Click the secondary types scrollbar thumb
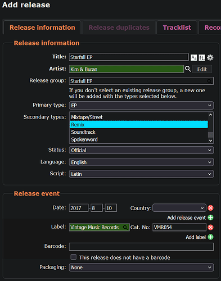The image size is (221, 281). tap(210, 135)
